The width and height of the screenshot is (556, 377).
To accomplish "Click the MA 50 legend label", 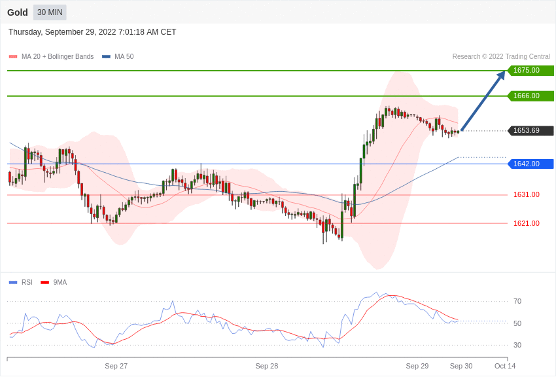I will (124, 56).
